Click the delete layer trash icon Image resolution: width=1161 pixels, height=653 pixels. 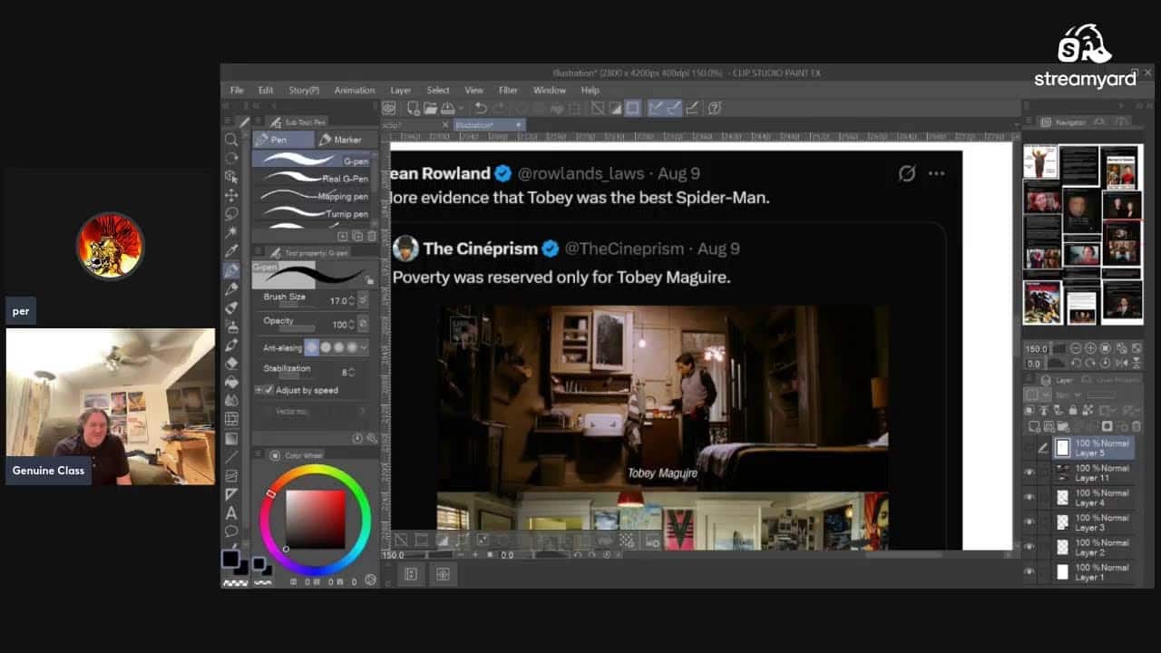click(x=1136, y=426)
